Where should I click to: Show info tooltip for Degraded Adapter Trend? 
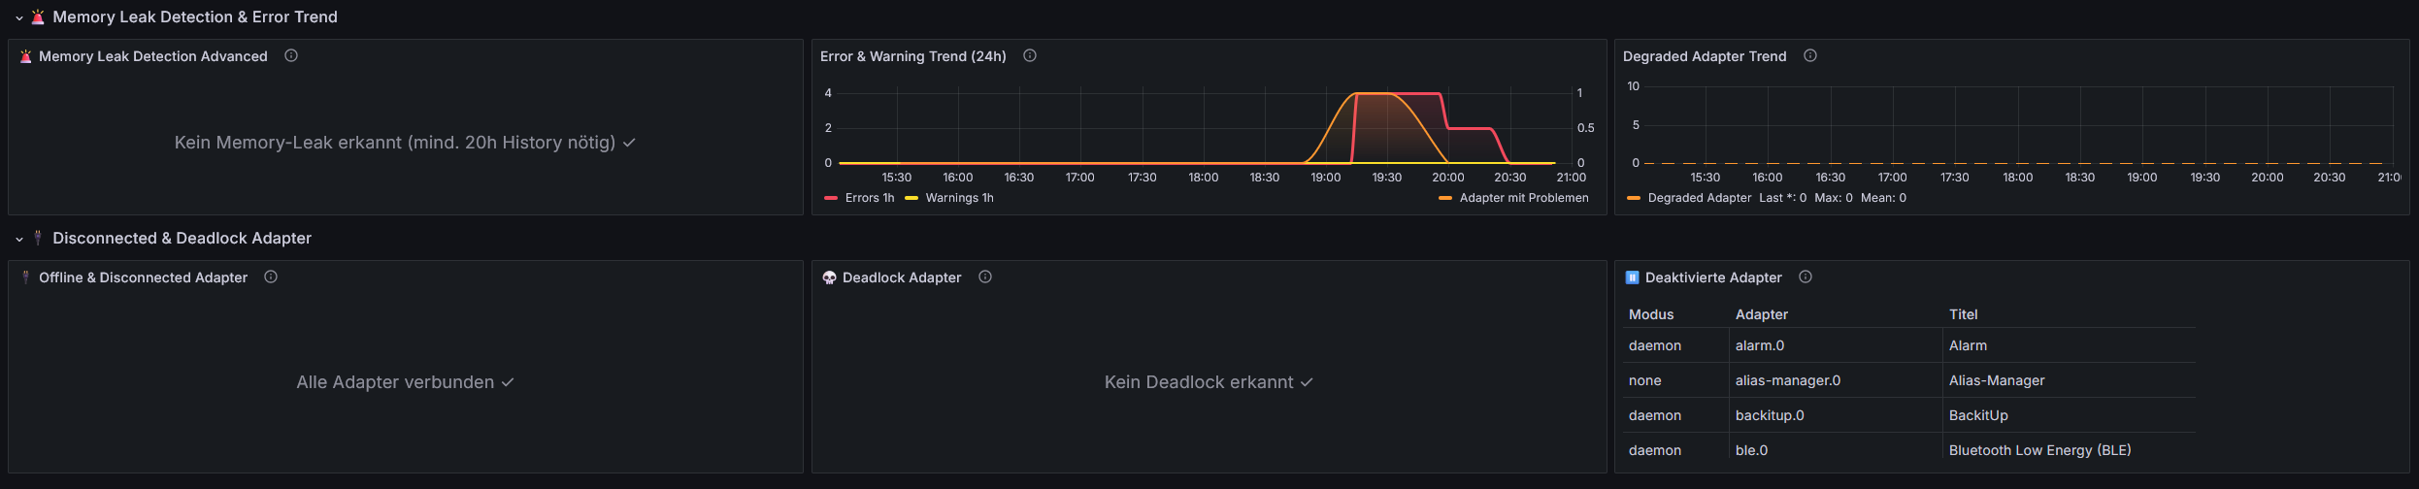coord(1810,56)
